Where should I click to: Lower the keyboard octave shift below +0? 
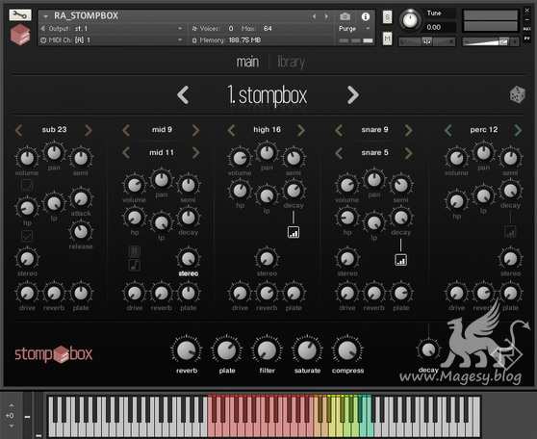12,426
